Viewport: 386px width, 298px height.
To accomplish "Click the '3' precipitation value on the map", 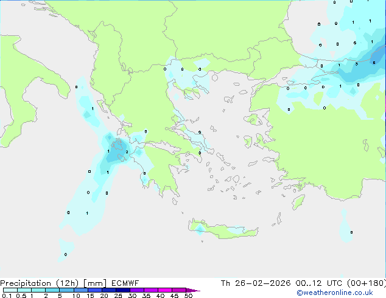I will click(x=356, y=64).
